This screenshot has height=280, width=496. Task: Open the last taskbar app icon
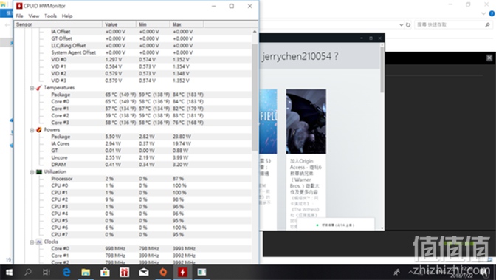(x=201, y=273)
